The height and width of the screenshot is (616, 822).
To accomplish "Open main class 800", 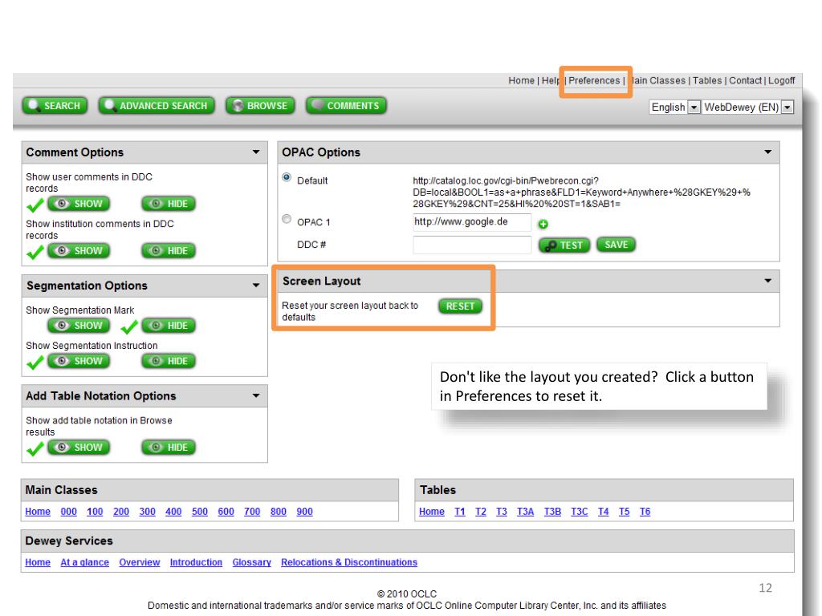I will coord(279,511).
